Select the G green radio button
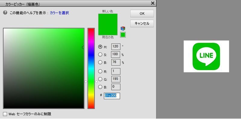241x119 pixels. click(x=100, y=79)
